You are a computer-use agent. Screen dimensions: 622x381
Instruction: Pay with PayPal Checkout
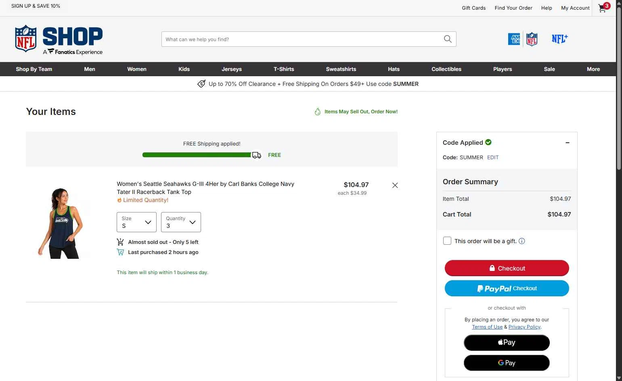[x=507, y=288]
